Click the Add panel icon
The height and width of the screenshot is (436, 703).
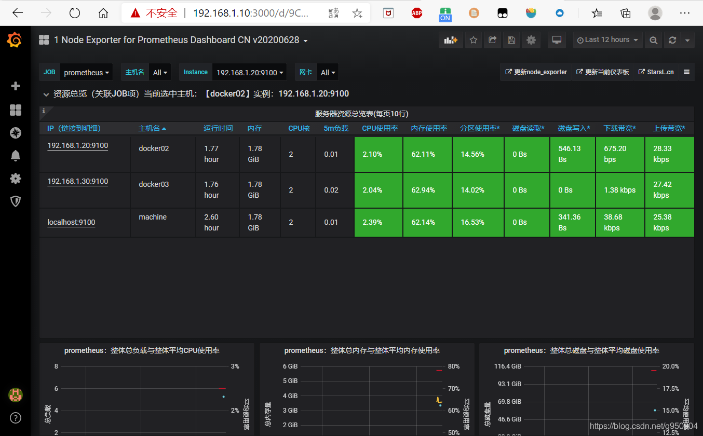(x=451, y=40)
